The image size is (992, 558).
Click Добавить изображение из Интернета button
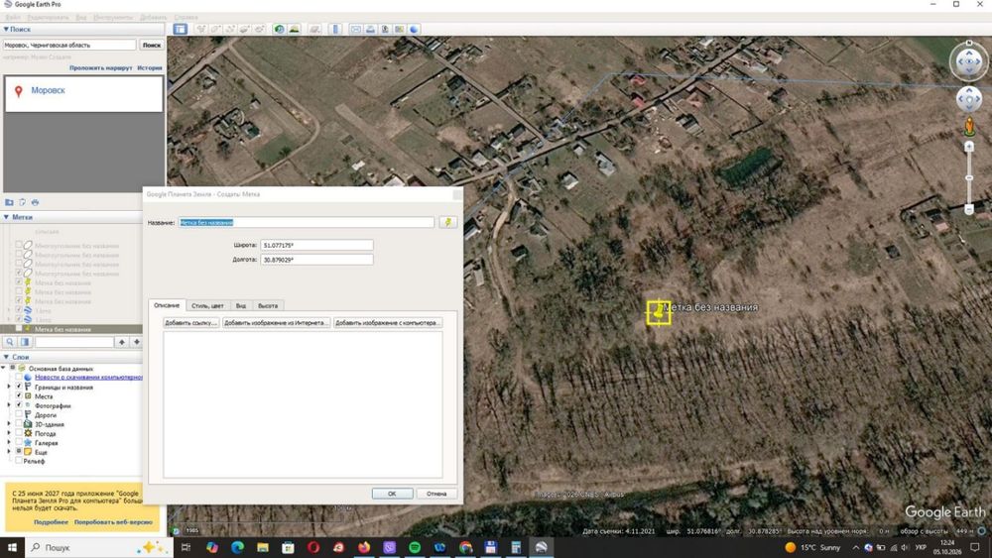pyautogui.click(x=277, y=323)
